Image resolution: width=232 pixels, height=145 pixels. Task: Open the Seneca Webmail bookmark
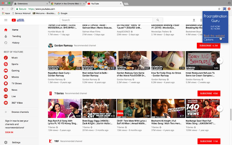pyautogui.click(x=21, y=13)
